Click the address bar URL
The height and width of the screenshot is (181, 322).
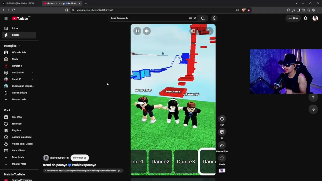[95, 10]
